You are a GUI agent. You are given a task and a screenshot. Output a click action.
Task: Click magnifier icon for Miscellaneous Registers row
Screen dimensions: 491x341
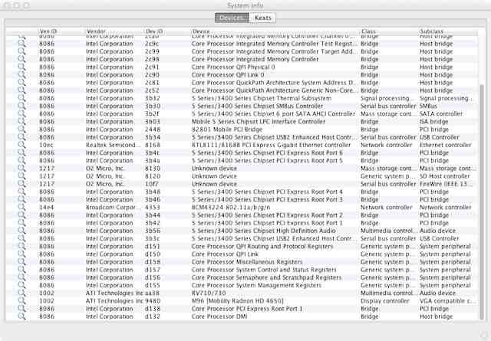21,262
